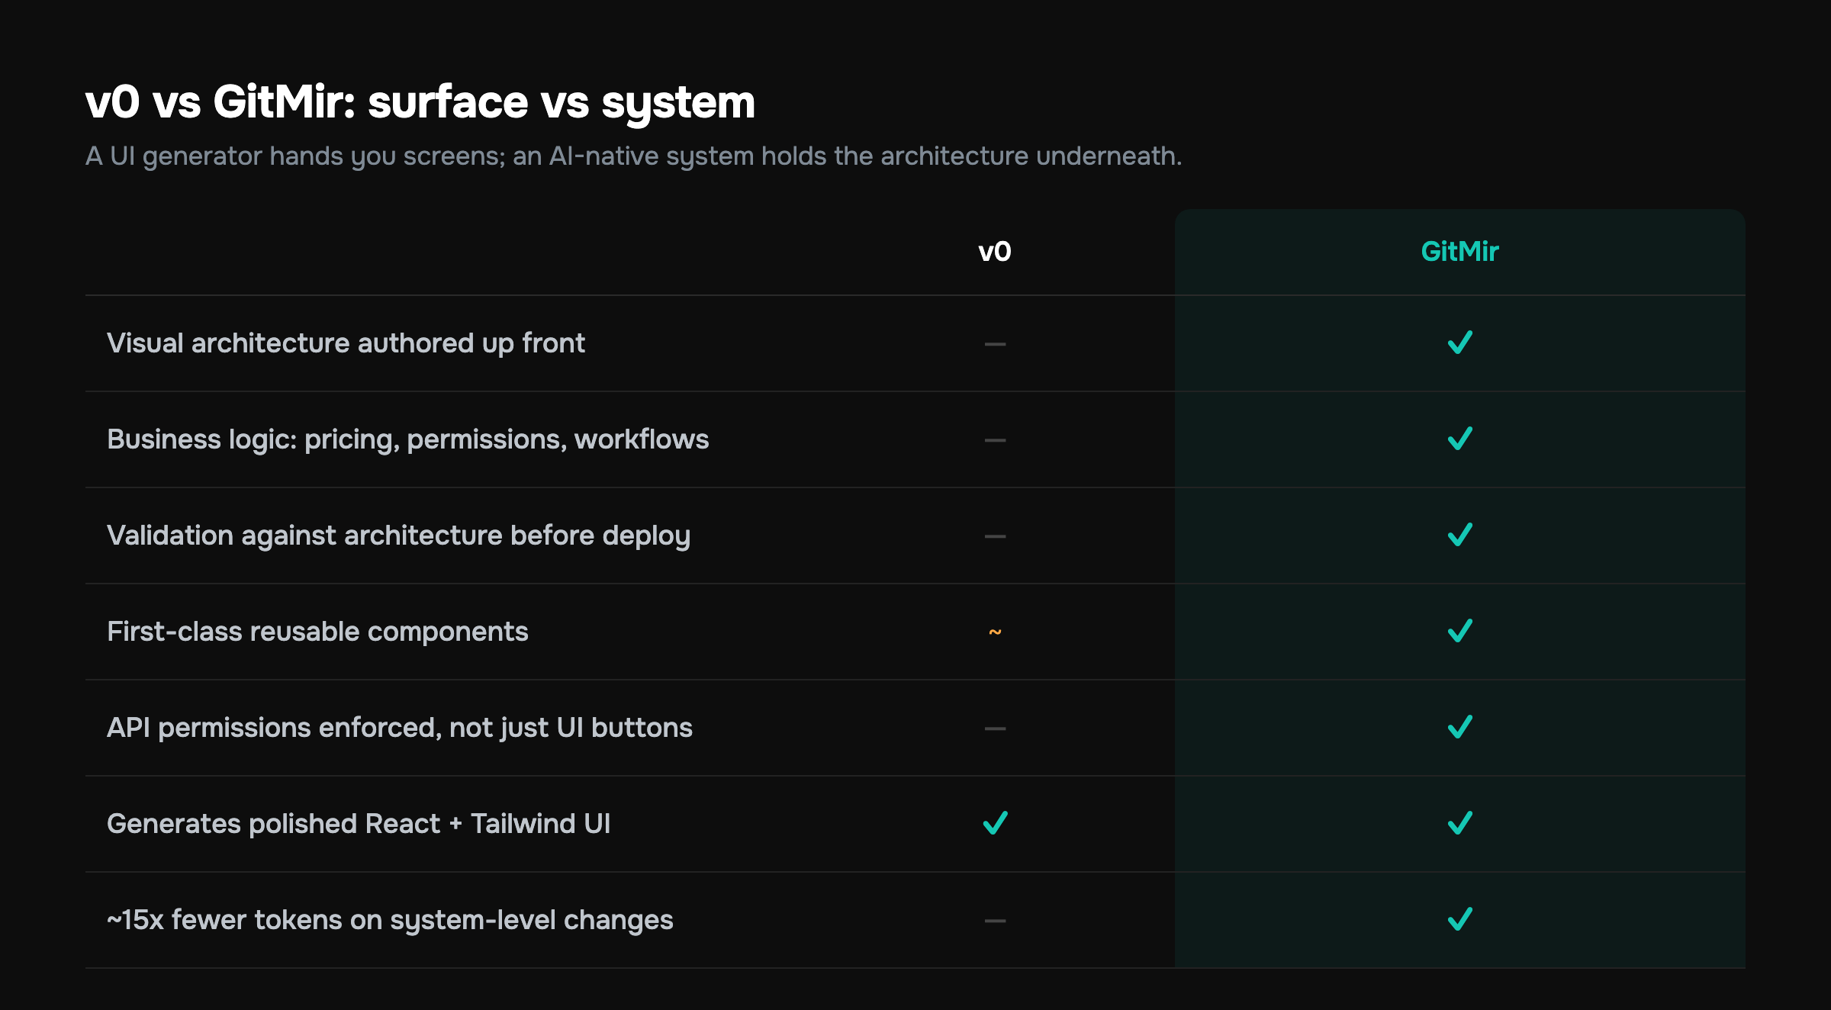Click the v0 dash for Business logic row

tap(995, 441)
